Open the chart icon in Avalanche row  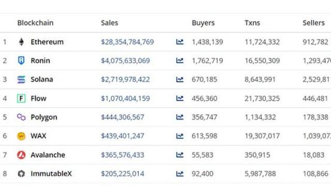(x=179, y=155)
